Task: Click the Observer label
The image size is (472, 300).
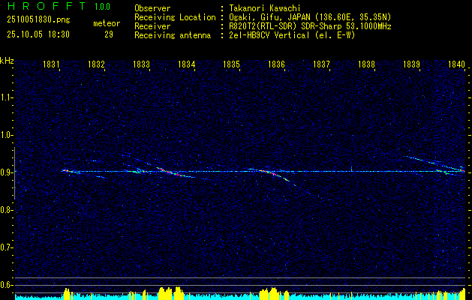Action: pyautogui.click(x=152, y=8)
